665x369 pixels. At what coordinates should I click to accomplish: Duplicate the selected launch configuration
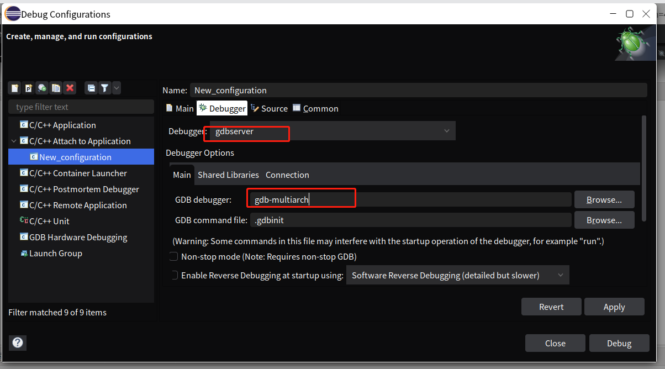point(56,88)
